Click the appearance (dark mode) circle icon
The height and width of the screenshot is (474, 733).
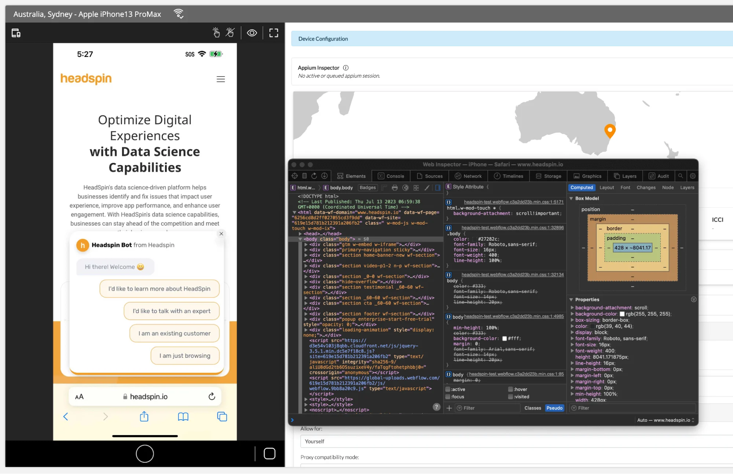point(405,188)
